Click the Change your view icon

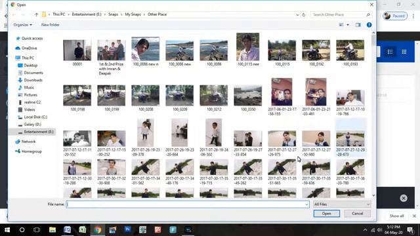[x=341, y=25]
